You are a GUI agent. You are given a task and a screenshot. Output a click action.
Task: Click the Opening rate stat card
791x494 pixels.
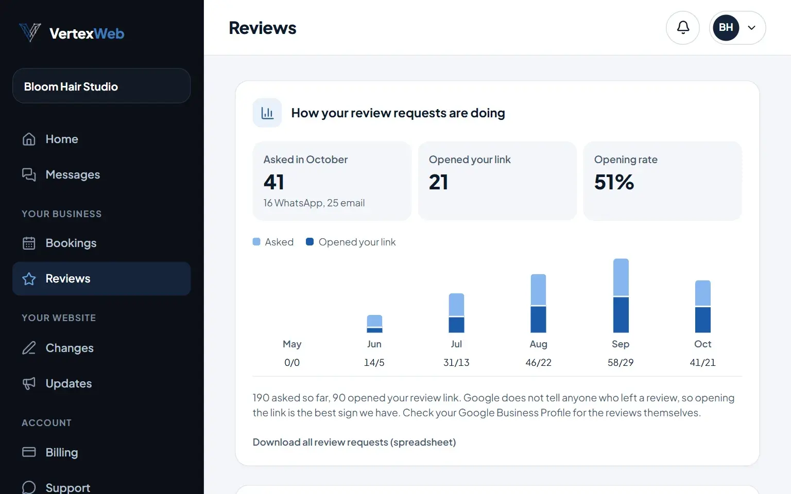(x=663, y=181)
